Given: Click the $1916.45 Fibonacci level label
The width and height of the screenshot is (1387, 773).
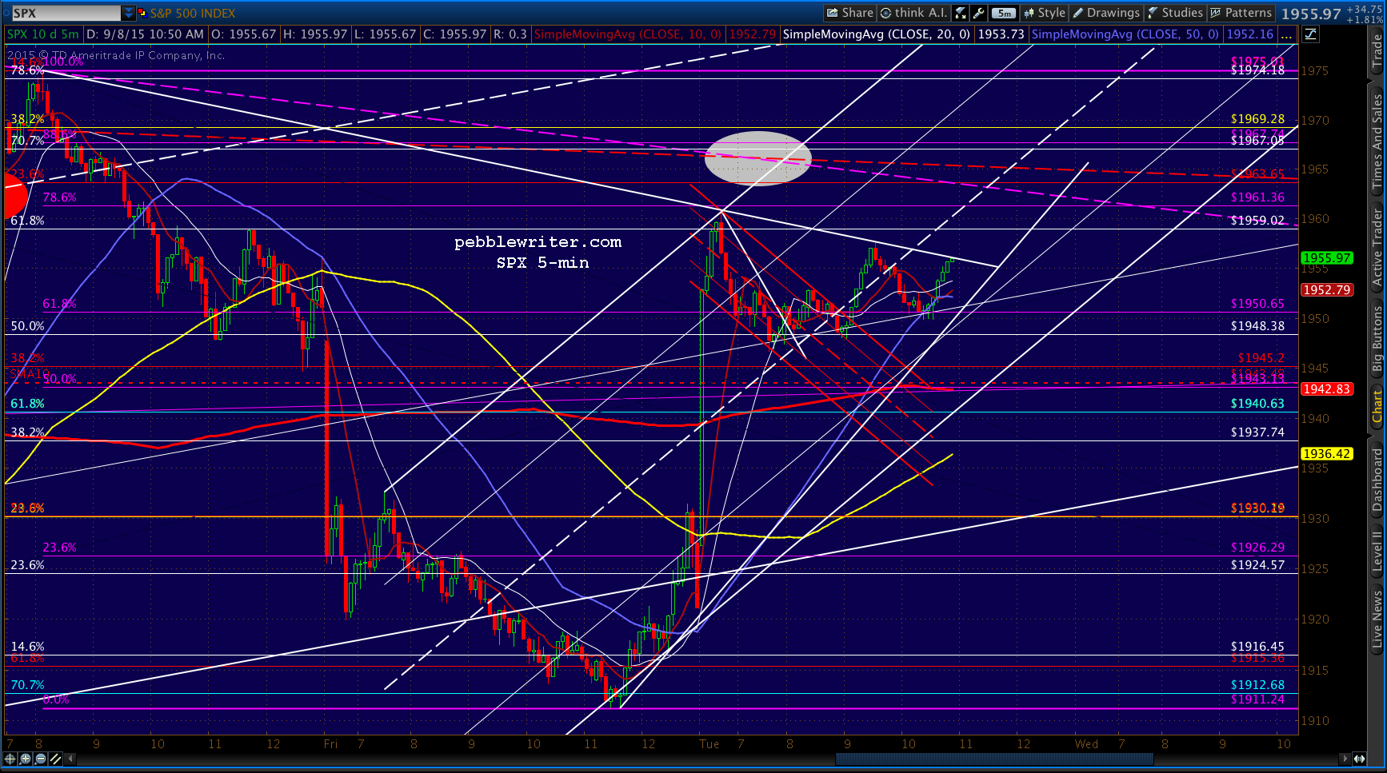Looking at the screenshot, I should [1257, 646].
